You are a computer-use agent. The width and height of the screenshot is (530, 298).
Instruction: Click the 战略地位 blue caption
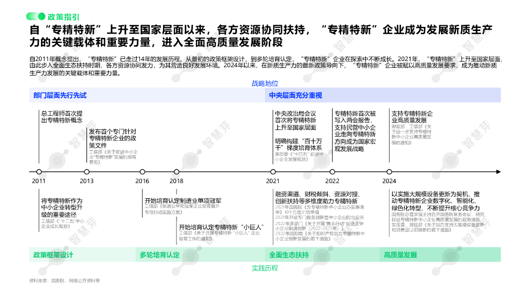coord(265,83)
